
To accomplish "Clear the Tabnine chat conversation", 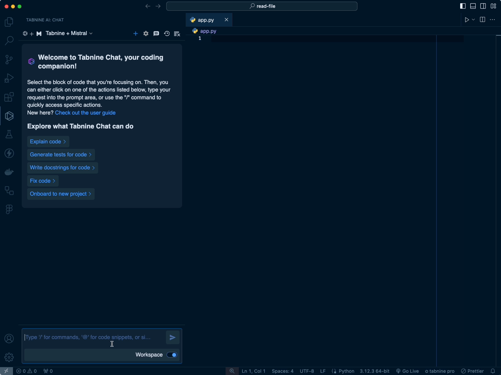I will tap(177, 33).
